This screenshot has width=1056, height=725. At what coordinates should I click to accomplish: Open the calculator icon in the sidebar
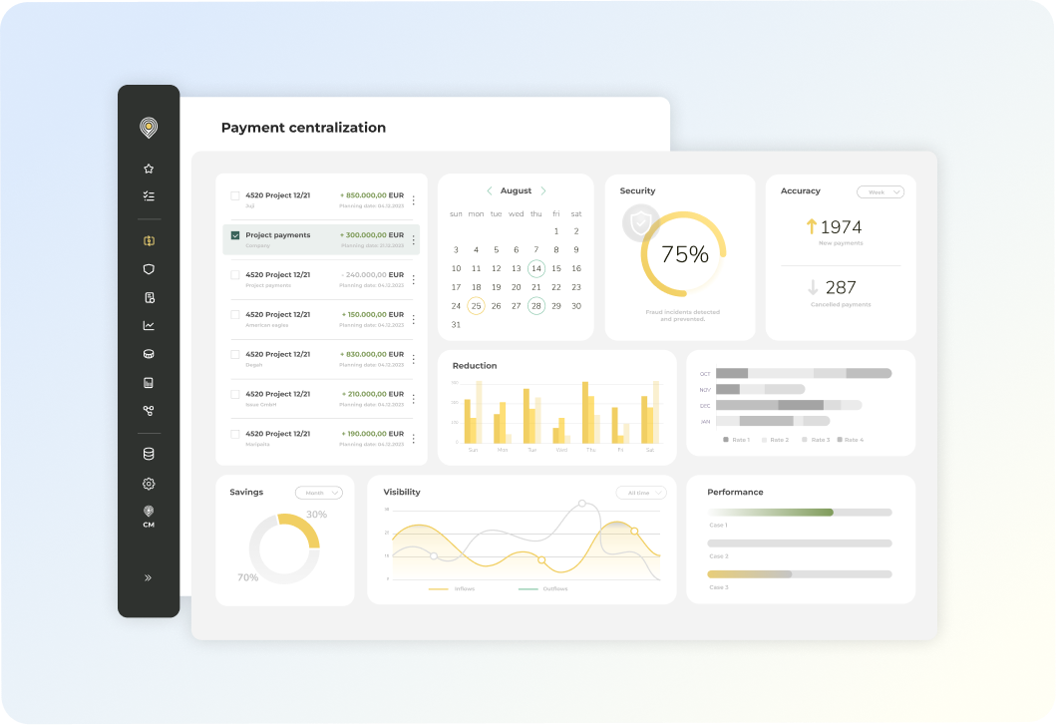coord(148,382)
